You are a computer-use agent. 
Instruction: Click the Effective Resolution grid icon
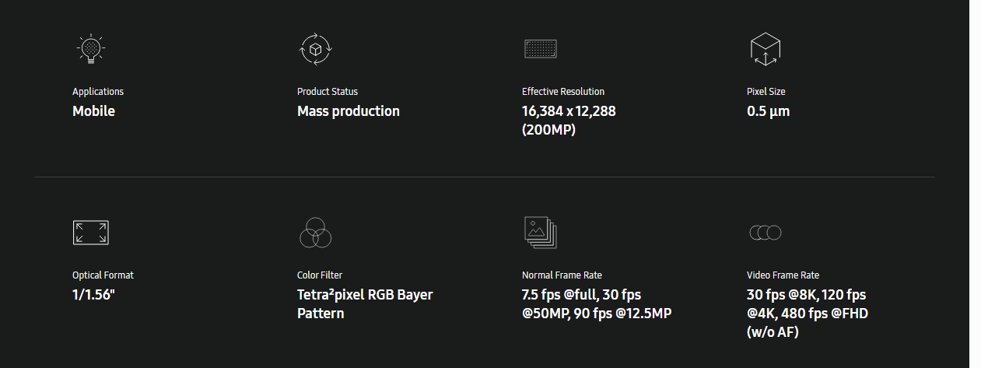pyautogui.click(x=540, y=49)
